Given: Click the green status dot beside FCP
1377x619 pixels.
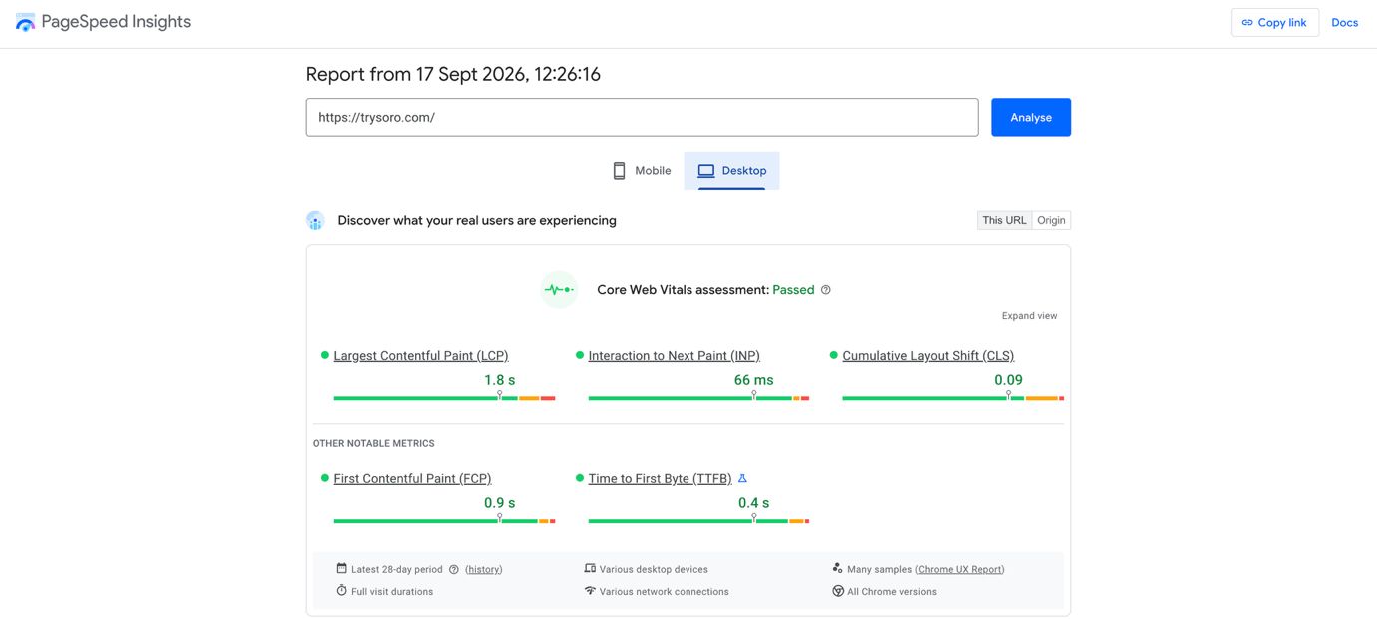Looking at the screenshot, I should pos(325,478).
